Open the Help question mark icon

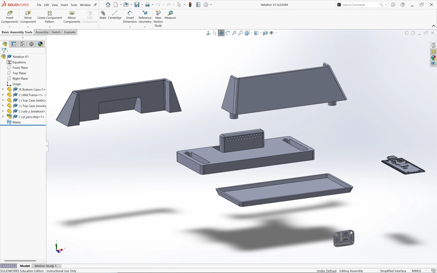pyautogui.click(x=402, y=5)
